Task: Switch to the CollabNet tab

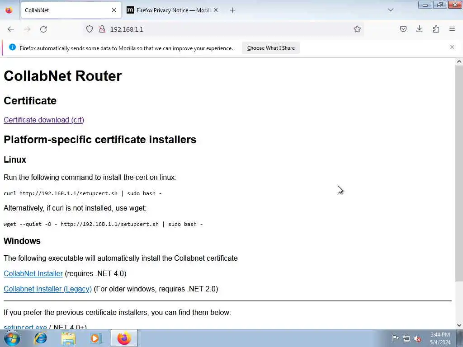Action: [71, 10]
